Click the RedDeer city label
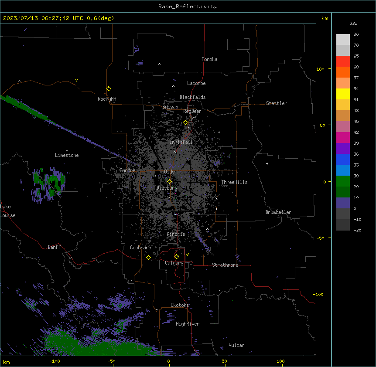 (x=192, y=111)
